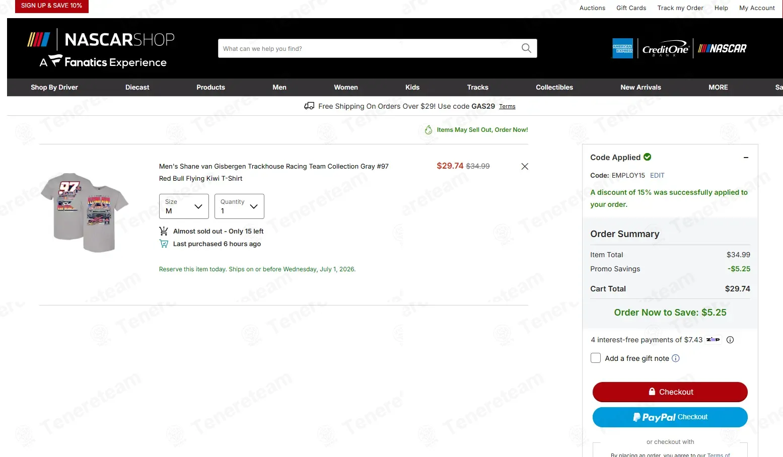
Task: Click Items May Sell Out, Order Now! text
Action: (x=482, y=130)
